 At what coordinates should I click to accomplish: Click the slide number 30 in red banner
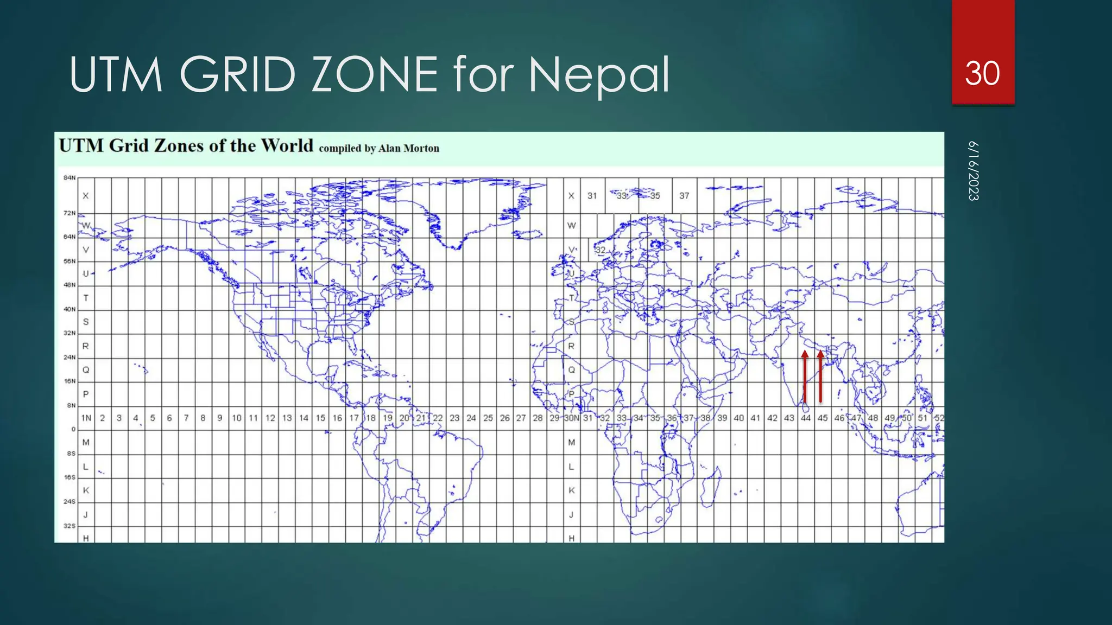982,73
